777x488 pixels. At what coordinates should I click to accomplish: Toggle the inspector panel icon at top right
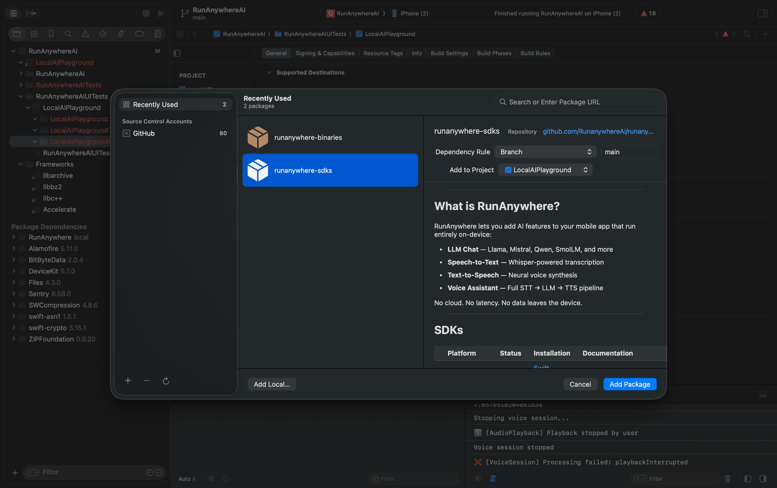pyautogui.click(x=762, y=13)
